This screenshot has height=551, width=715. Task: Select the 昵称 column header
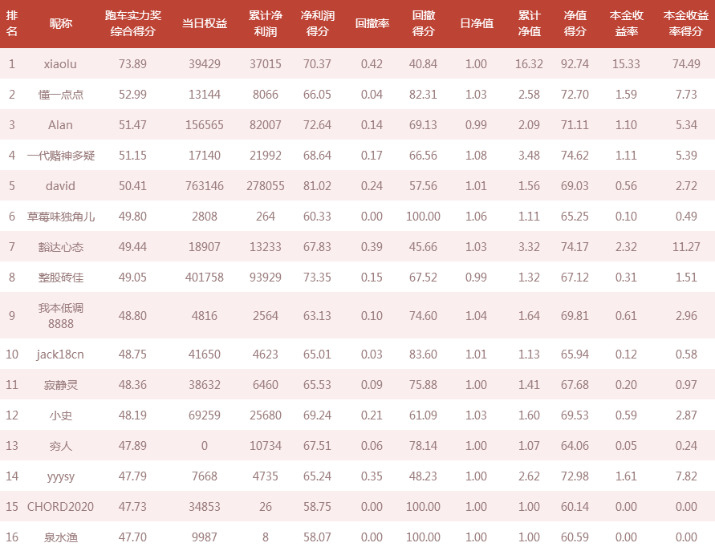[61, 23]
